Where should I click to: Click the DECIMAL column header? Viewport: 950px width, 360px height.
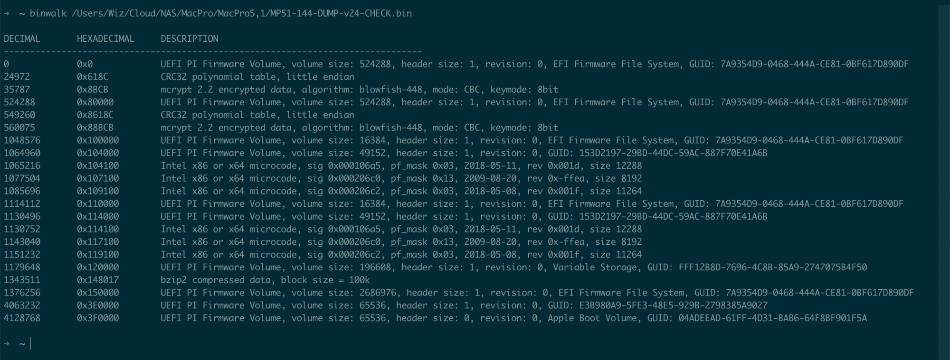coord(22,39)
